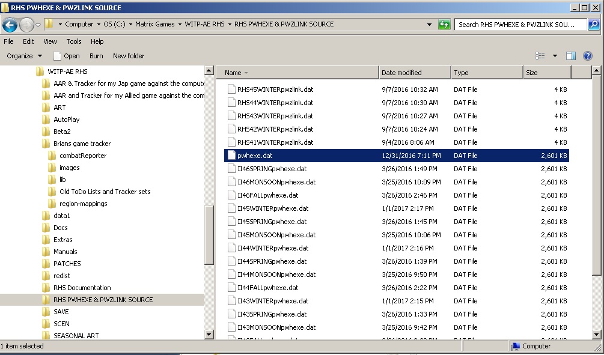Open the Edit menu
Image resolution: width=604 pixels, height=355 pixels.
coord(28,41)
